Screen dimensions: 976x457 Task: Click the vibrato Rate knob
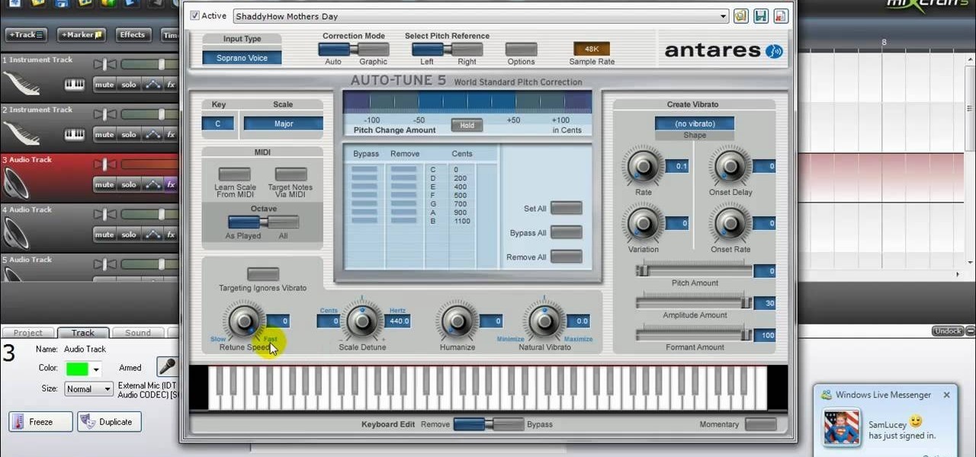[644, 166]
